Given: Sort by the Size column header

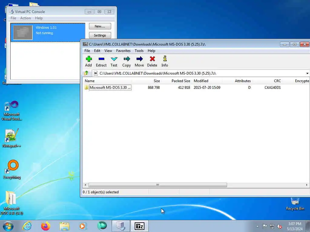Looking at the screenshot, I should pyautogui.click(x=147, y=81).
